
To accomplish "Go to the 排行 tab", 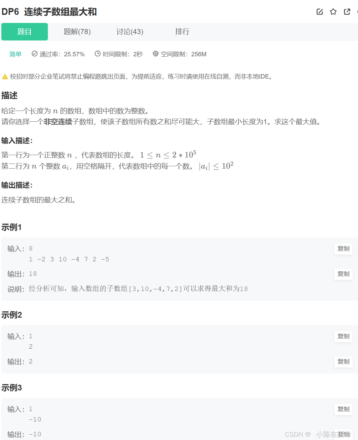I will [182, 32].
